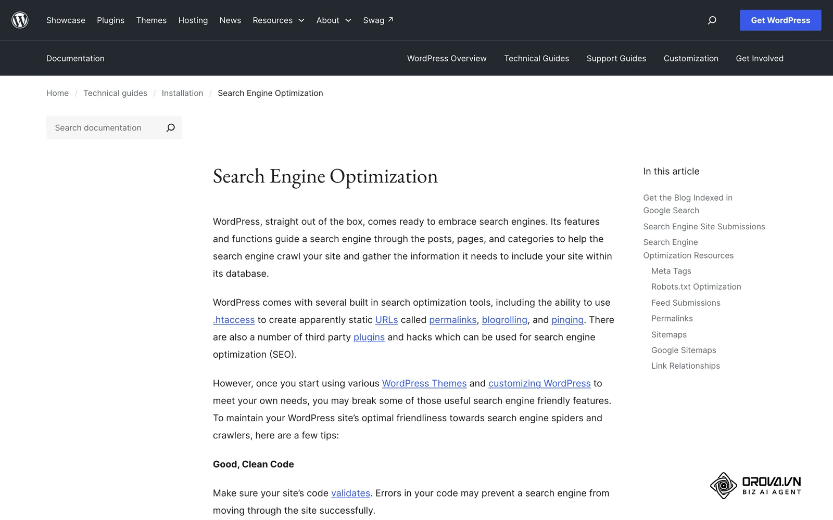Expand the About dropdown menu
Screen dimensions: 833x520
[334, 20]
